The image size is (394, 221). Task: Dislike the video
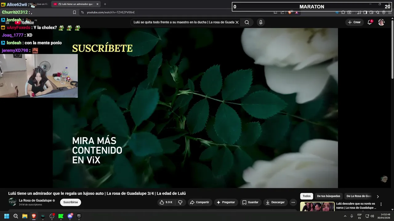180,202
